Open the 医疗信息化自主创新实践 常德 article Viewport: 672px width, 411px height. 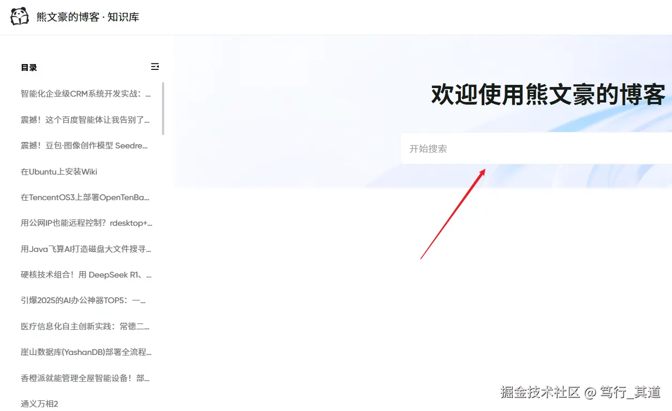[86, 326]
